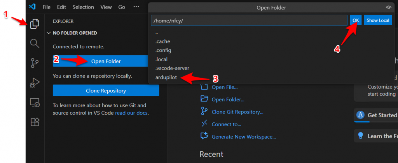The width and height of the screenshot is (398, 163).
Task: Toggle hidden files eye icon in dialog
Action: pos(388,7)
